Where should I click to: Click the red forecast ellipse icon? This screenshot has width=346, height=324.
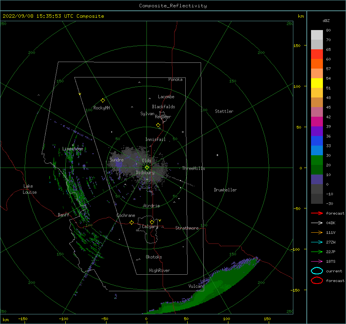point(317,280)
